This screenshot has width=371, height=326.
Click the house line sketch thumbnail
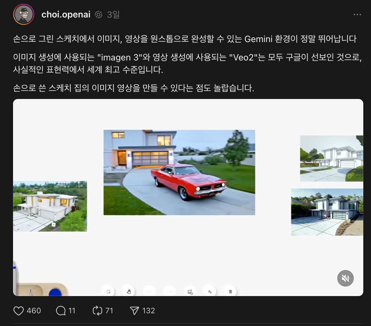[331, 158]
